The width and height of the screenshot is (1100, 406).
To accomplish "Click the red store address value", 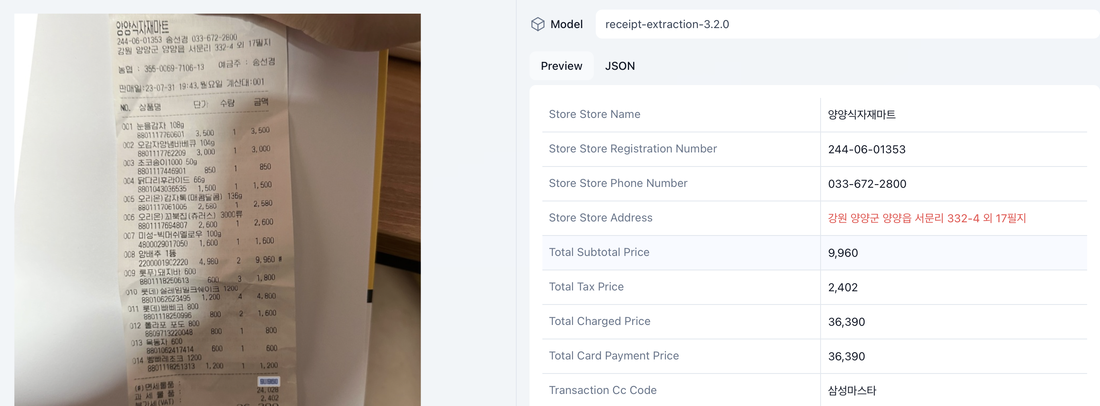I will 926,219.
